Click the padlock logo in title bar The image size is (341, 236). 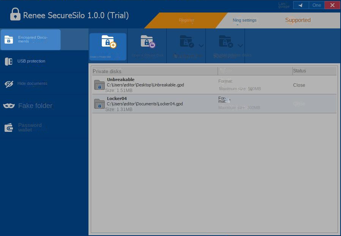(x=15, y=14)
